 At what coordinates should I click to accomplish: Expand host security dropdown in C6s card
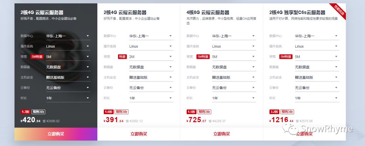[x=317, y=77]
